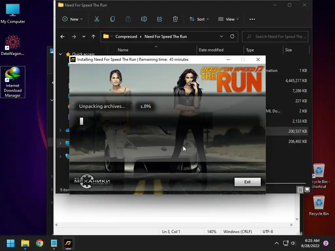Sort by Date modified column
Viewport: 335px width, 251px height.
tap(211, 50)
